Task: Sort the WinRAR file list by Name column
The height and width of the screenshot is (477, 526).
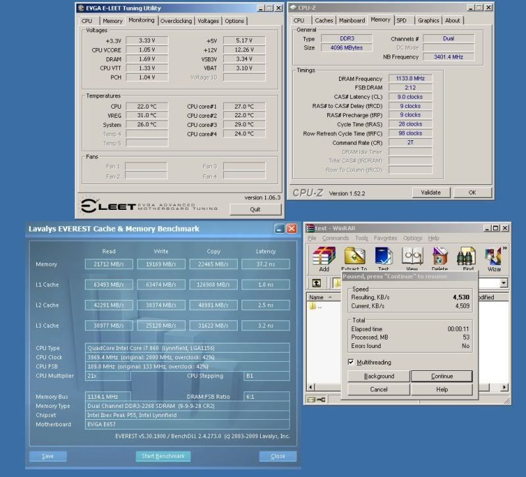Action: (322, 297)
